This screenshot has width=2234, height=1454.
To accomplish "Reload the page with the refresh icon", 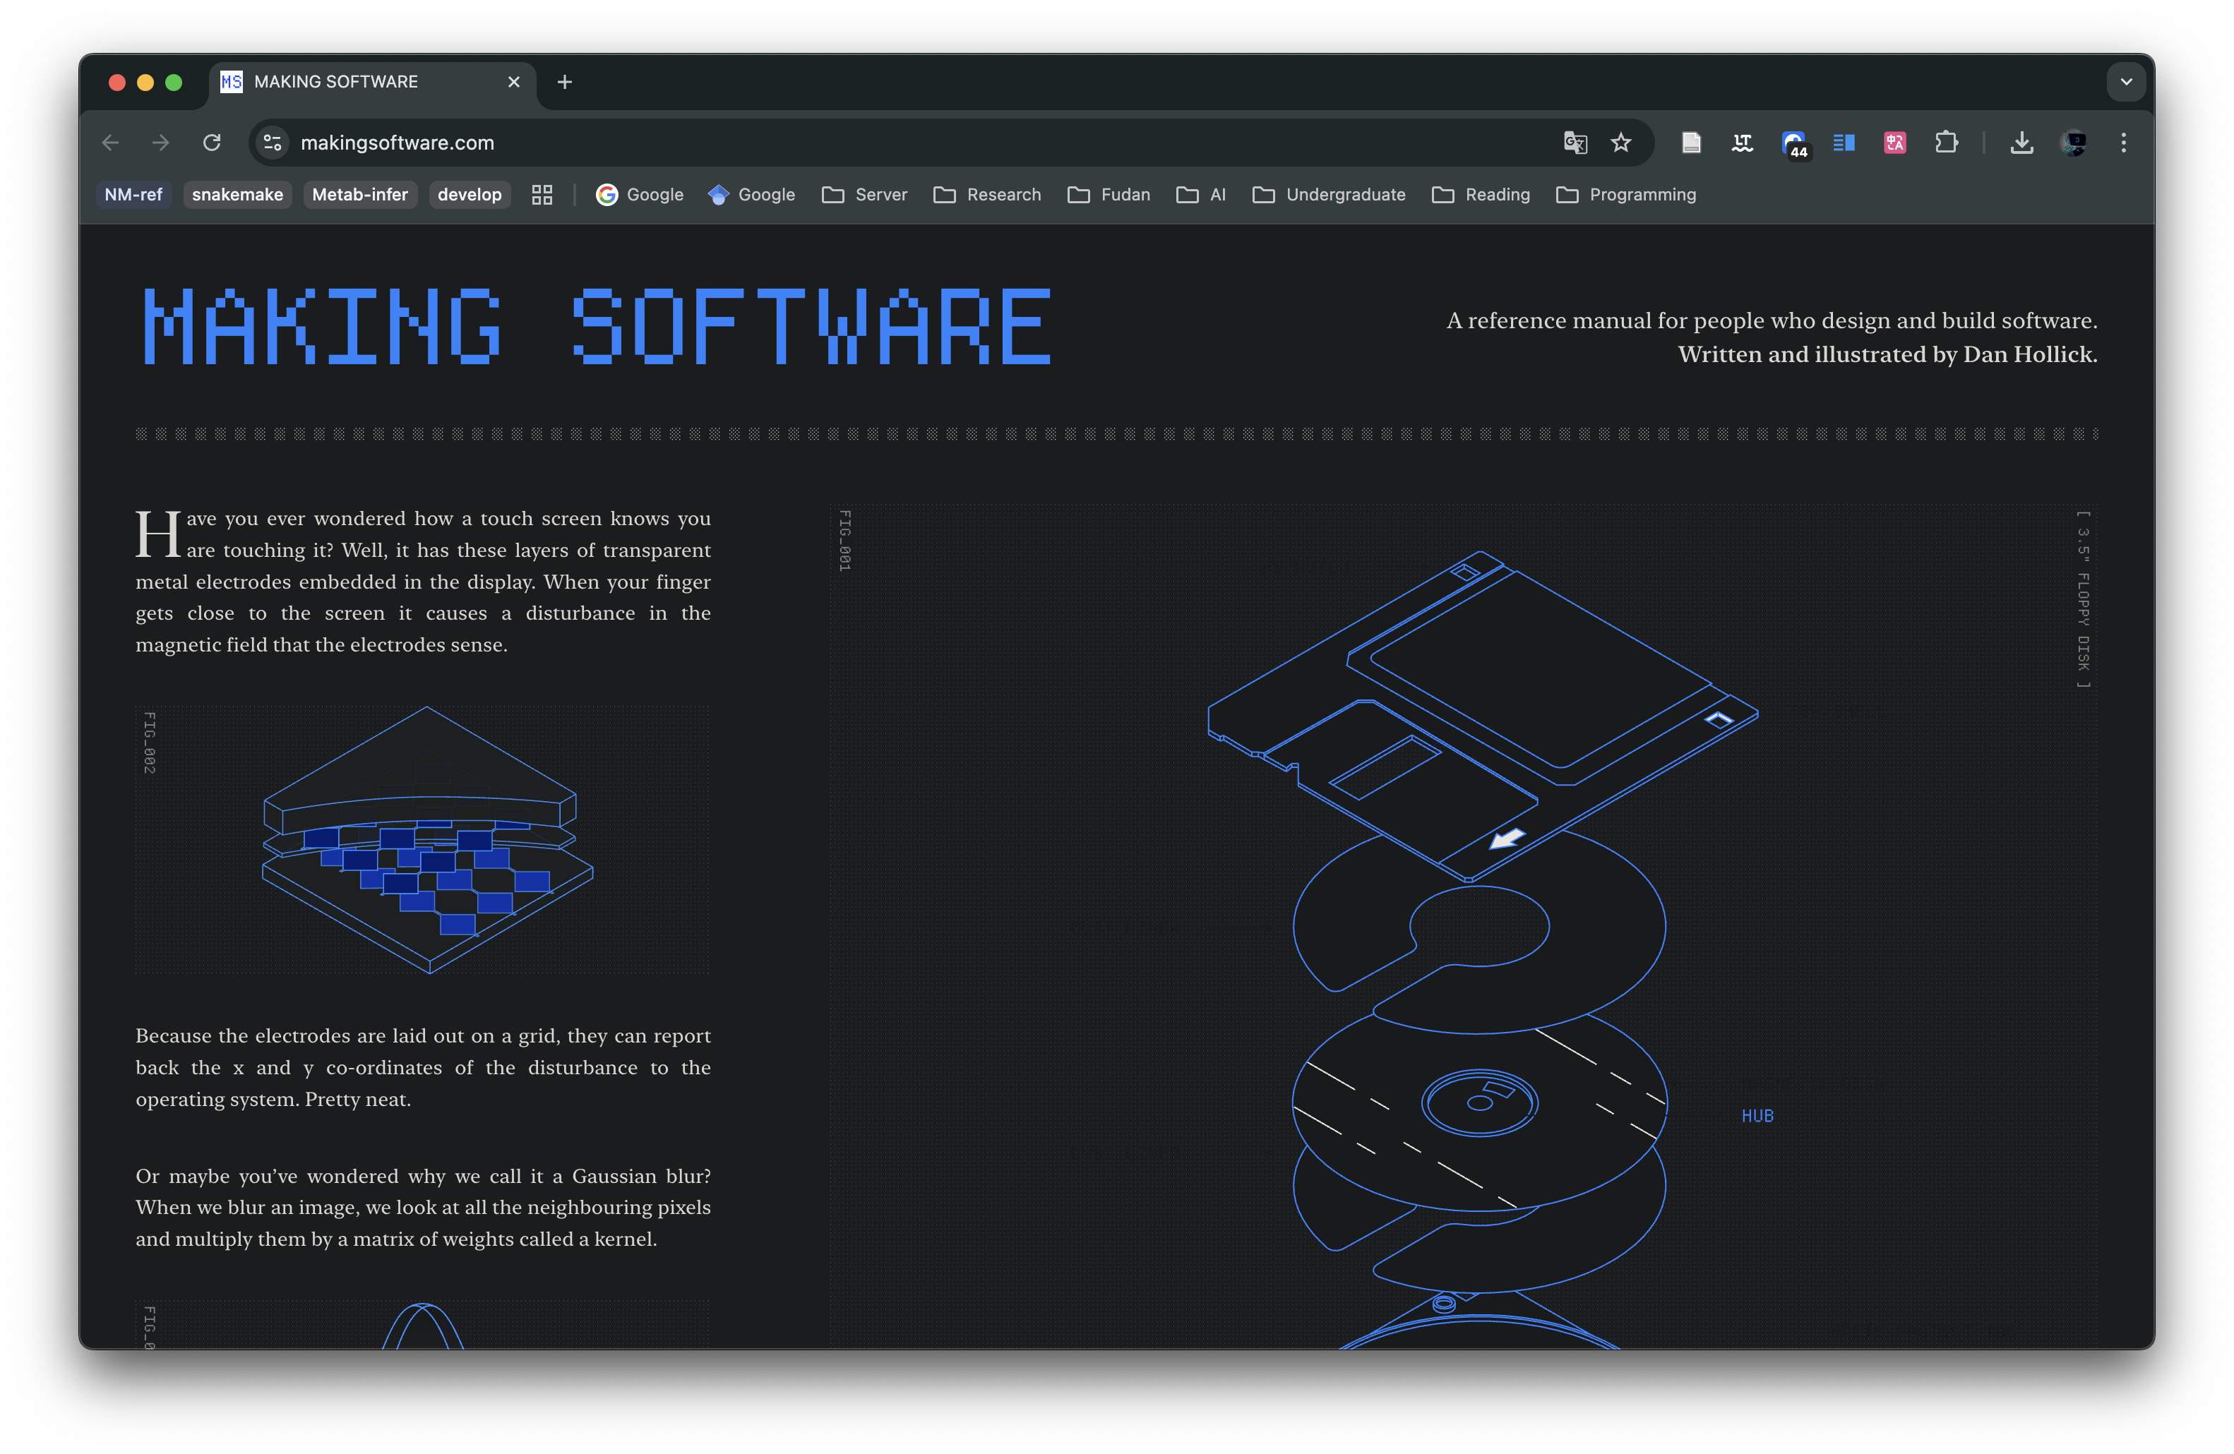I will pos(212,143).
